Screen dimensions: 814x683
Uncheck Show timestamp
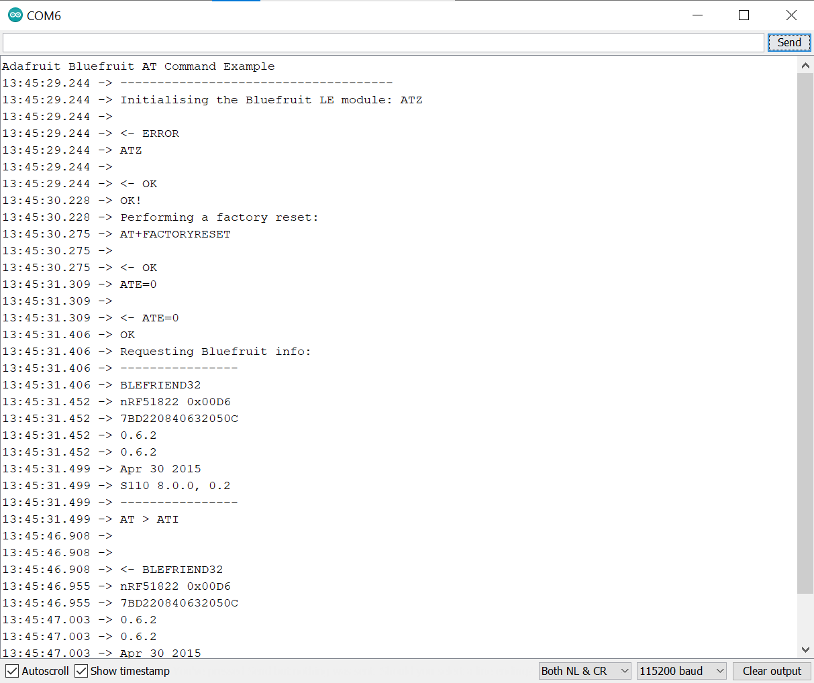[81, 671]
